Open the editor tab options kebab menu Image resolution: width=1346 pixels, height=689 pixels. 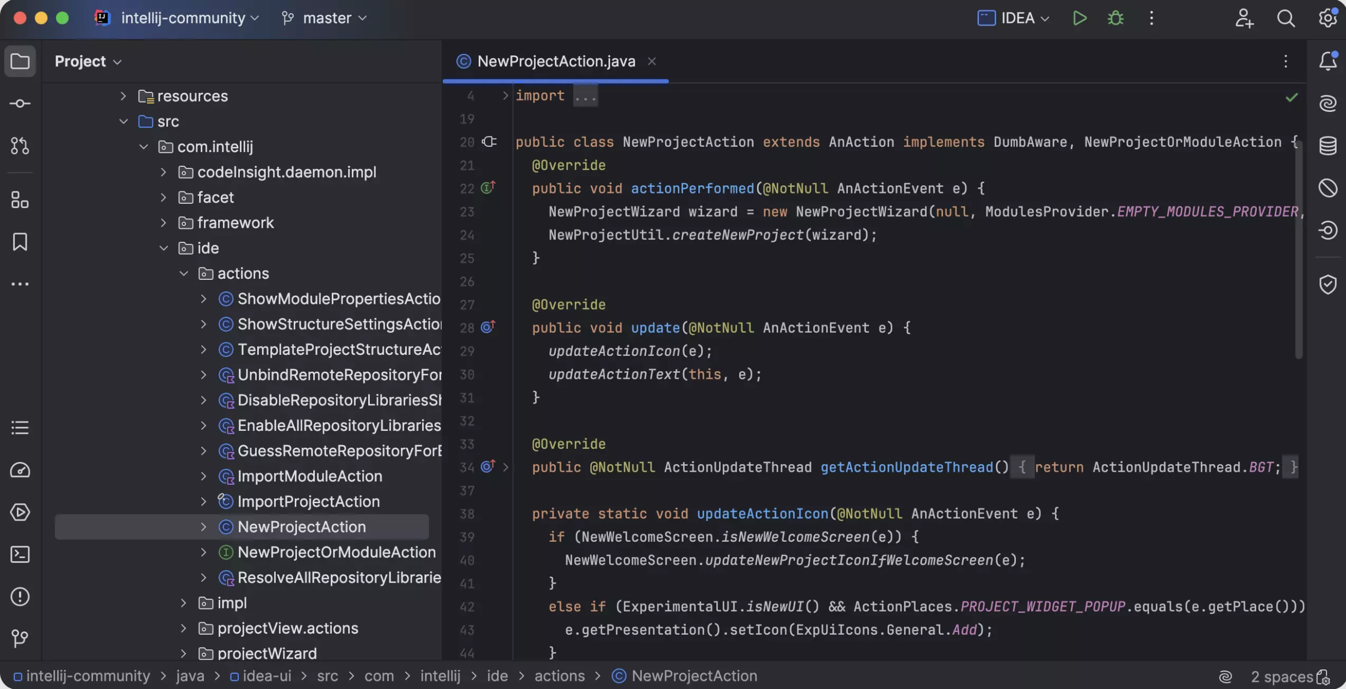1285,61
